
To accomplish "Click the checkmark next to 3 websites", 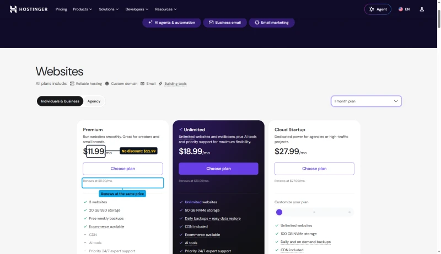I will (x=85, y=202).
